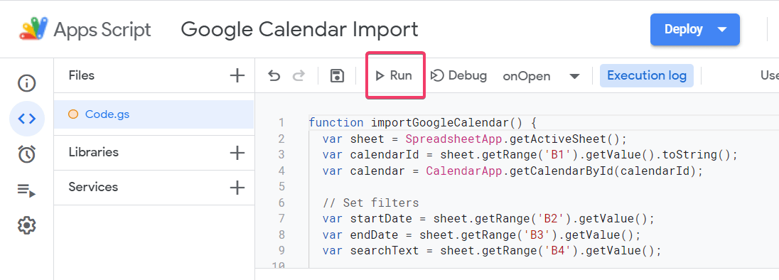Click the Google Calendar Import project title
This screenshot has width=779, height=280.
[x=299, y=29]
